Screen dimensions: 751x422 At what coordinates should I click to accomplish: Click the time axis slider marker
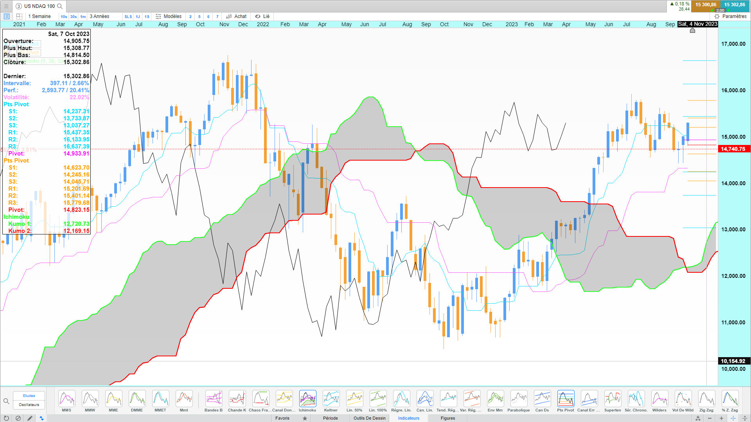[x=692, y=30]
